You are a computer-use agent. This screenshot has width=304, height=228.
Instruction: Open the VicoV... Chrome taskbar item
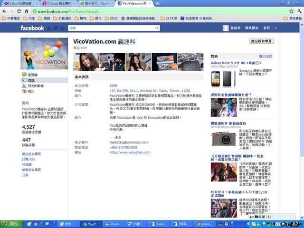click(91, 224)
